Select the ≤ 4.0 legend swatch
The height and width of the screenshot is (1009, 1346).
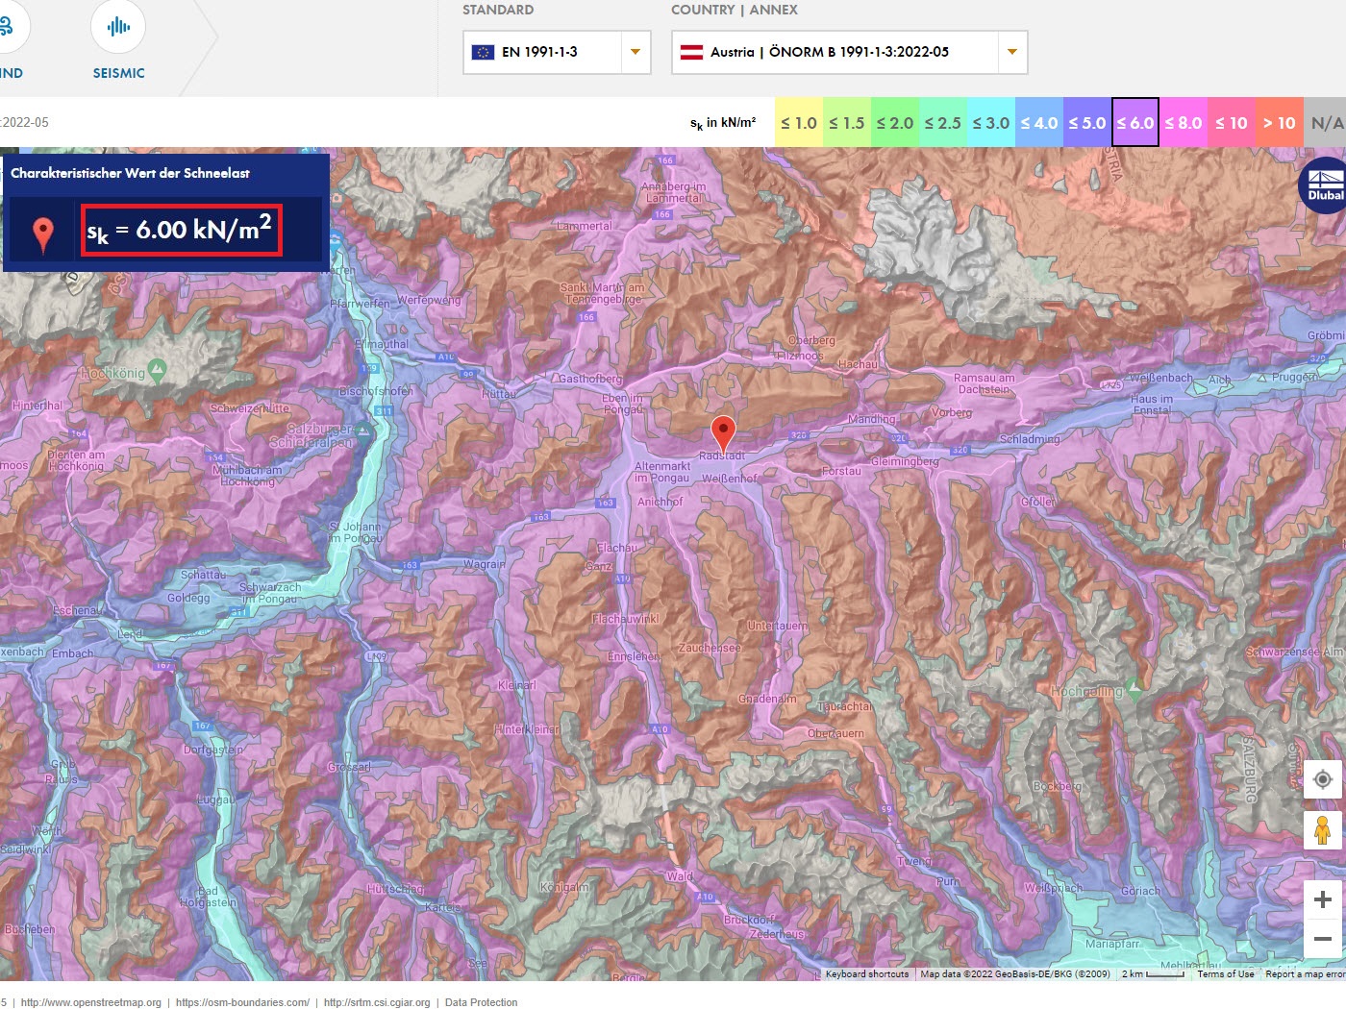pos(1039,122)
